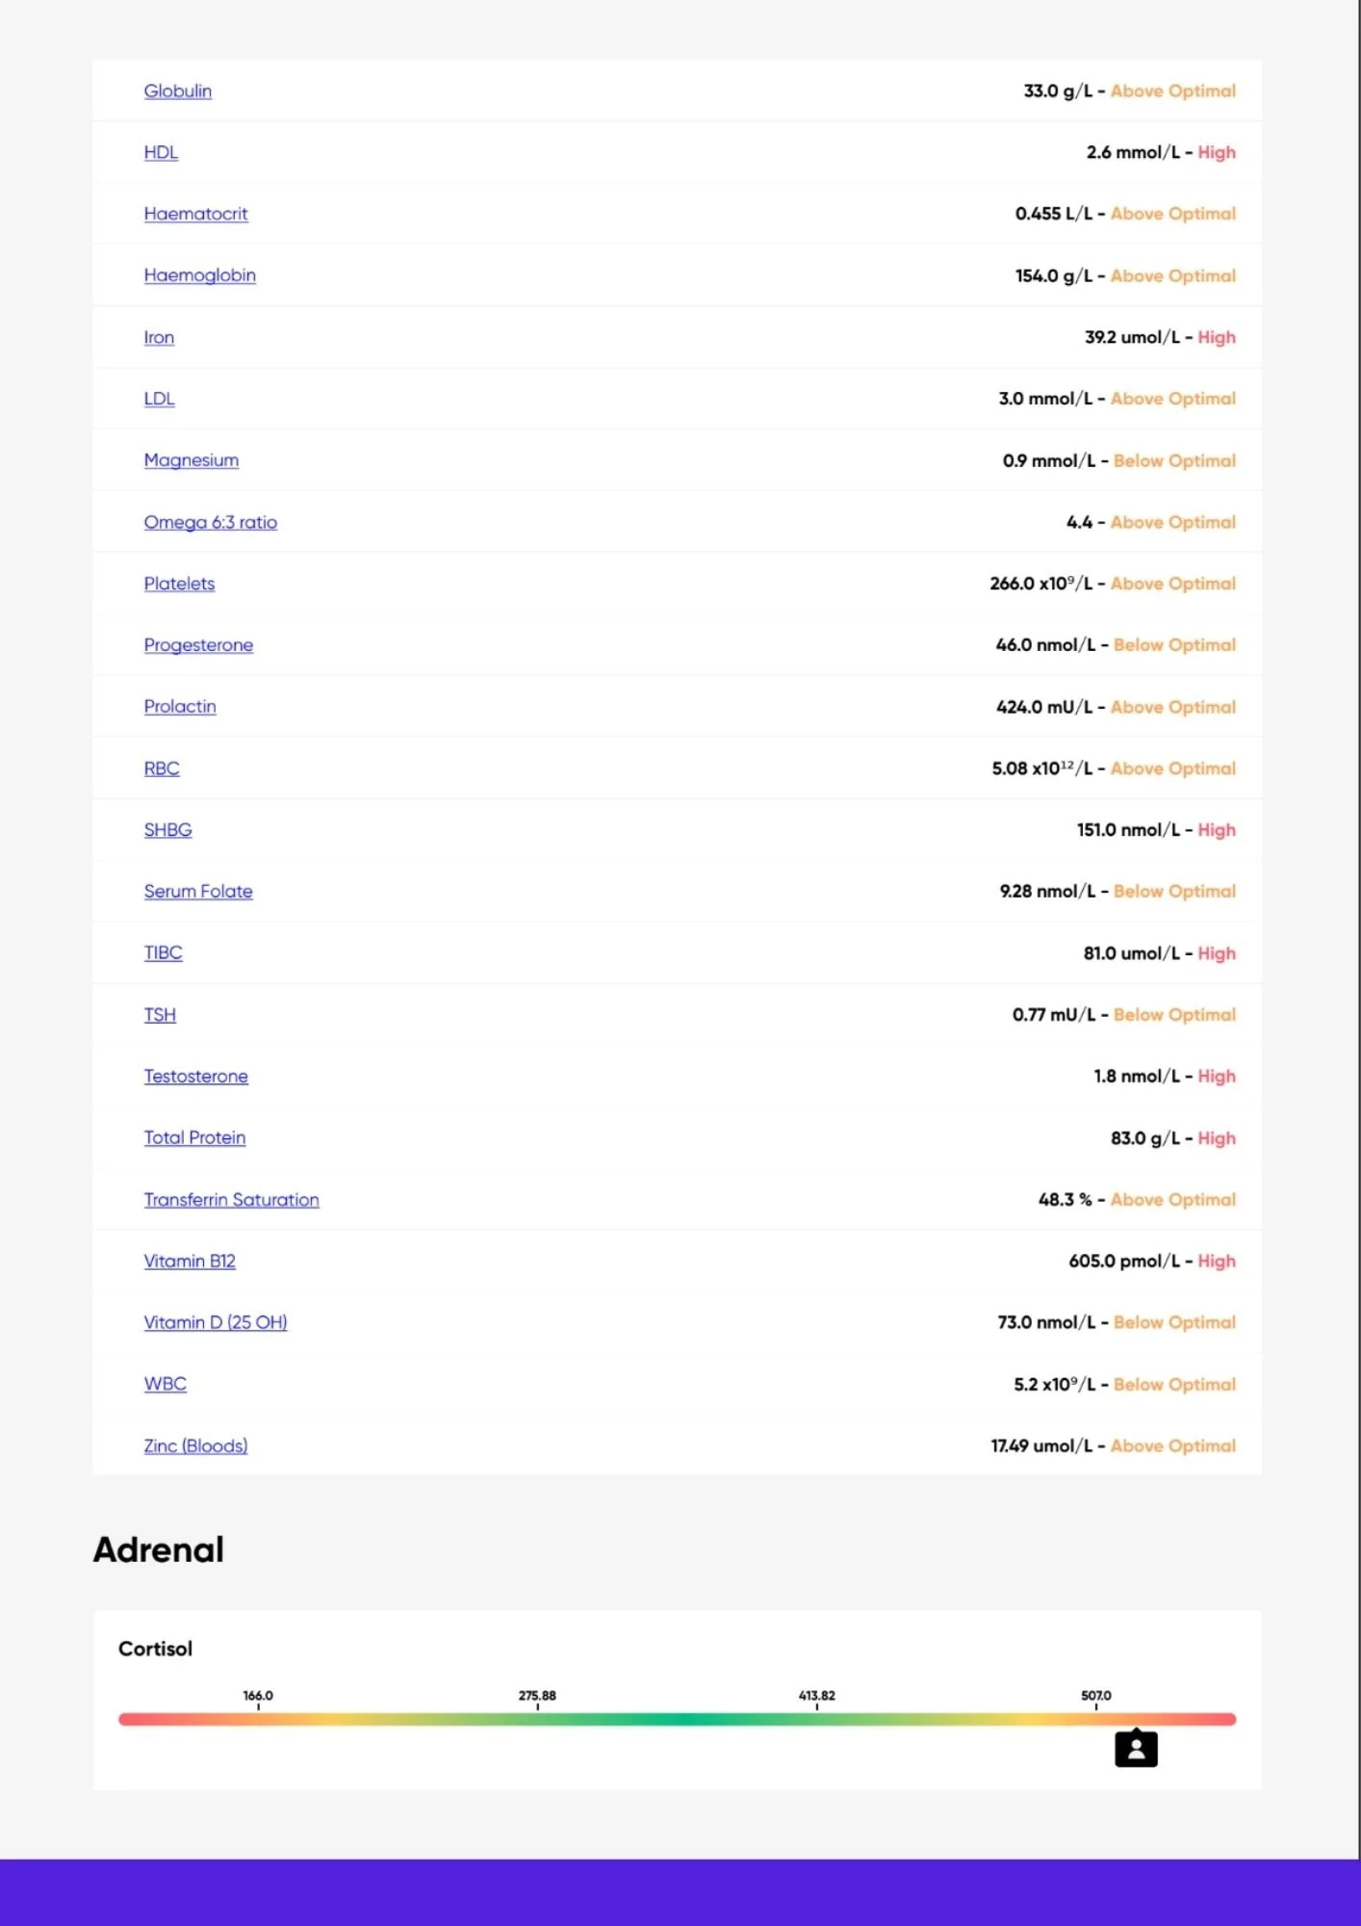Viewport: 1361px width, 1926px height.
Task: Click the Transferrin Saturation link
Action: click(x=231, y=1199)
